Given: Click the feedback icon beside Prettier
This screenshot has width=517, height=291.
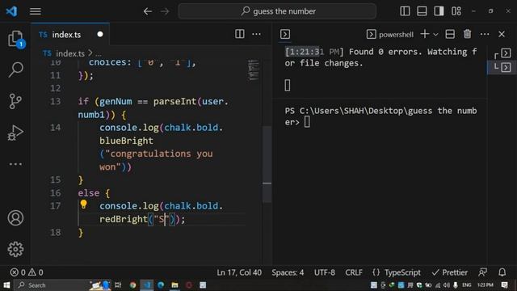Looking at the screenshot, I should point(483,272).
